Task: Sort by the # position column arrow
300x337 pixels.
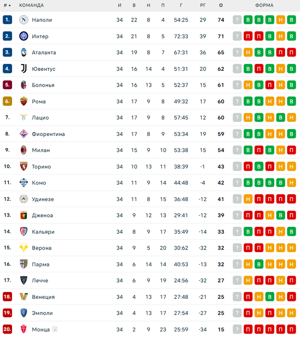Action: pos(9,6)
